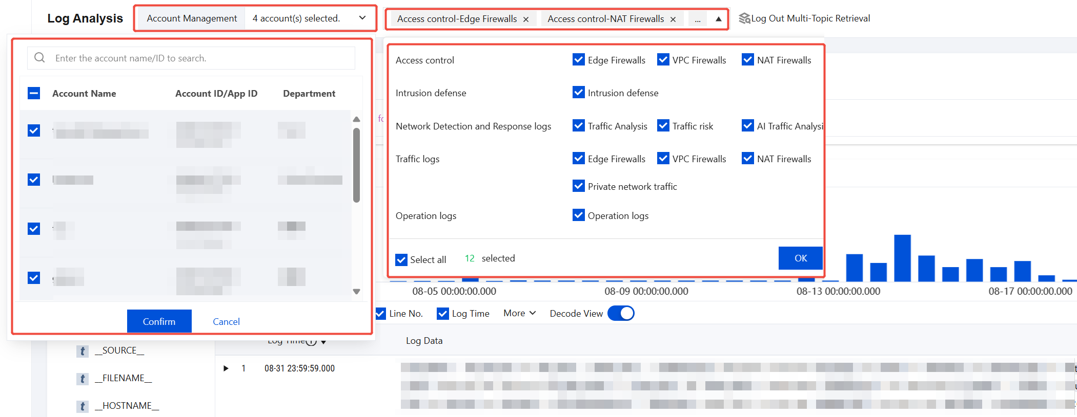The width and height of the screenshot is (1077, 417).
Task: Remove the Access control-Edge Firewalls tag
Action: [526, 19]
